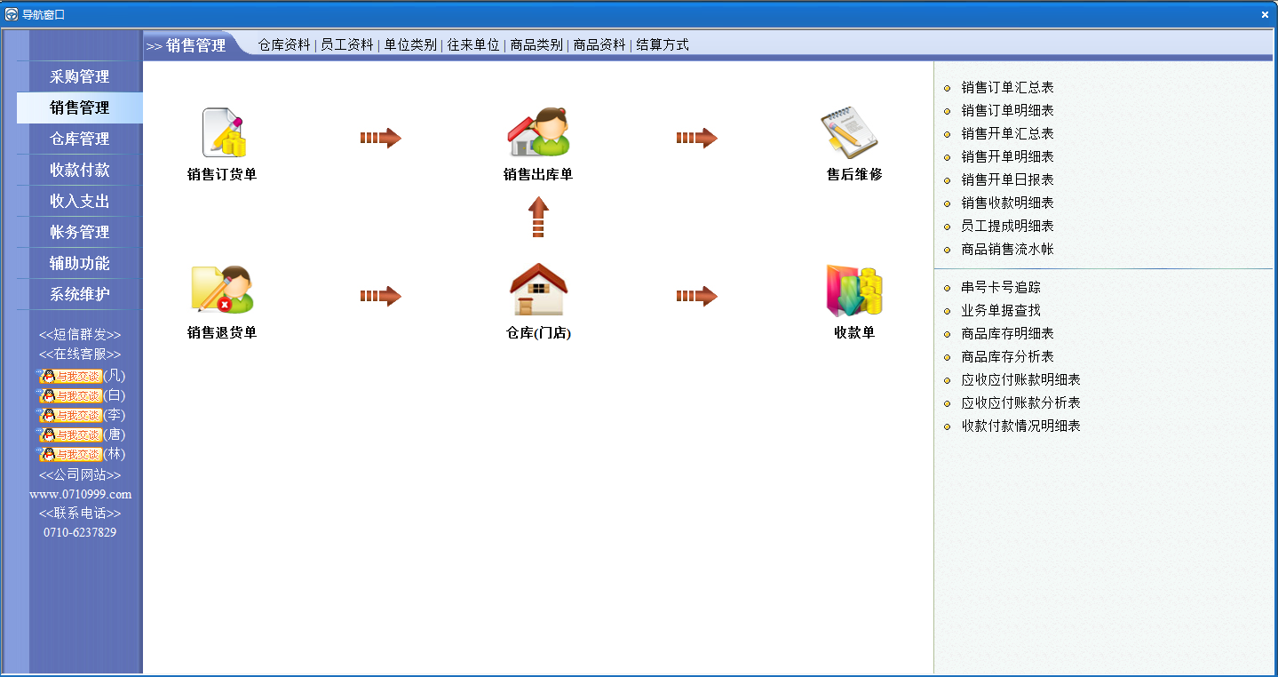The width and height of the screenshot is (1278, 677).
Task: Click the <<在线客服>> link
Action: tap(80, 354)
